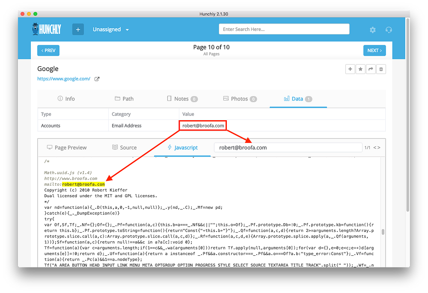
Task: Click the Data count badge
Action: [309, 99]
